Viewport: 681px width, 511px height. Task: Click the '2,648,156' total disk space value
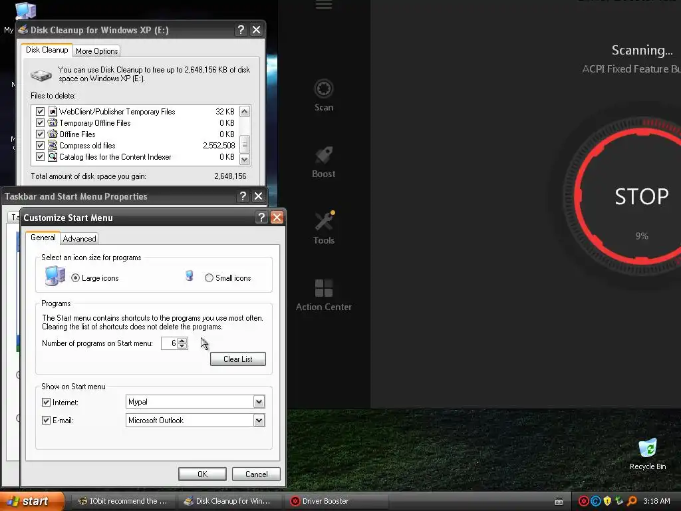point(230,176)
